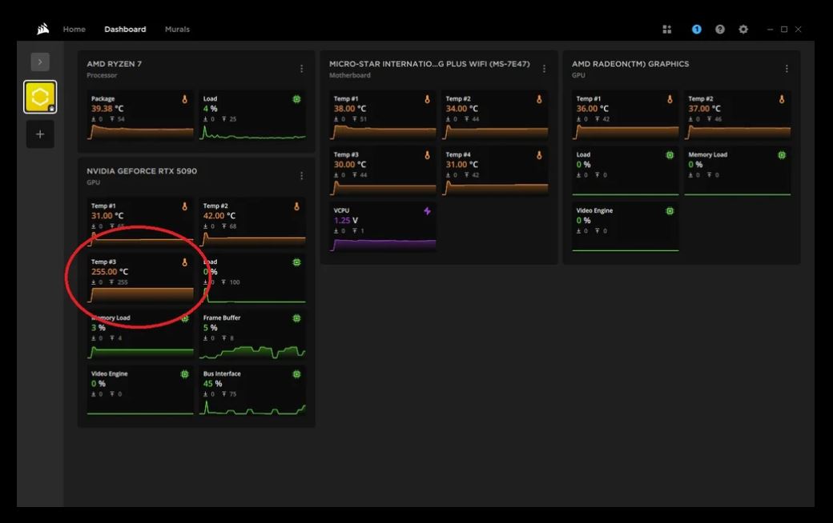Open the widgets grid icon
Image resolution: width=833 pixels, height=523 pixels.
click(x=666, y=29)
